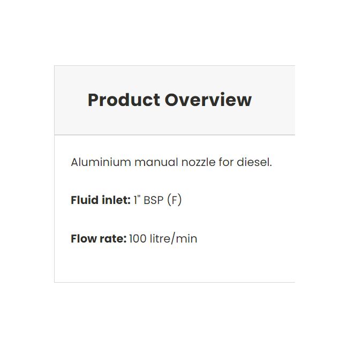Click the bold "Flow rate:" label
The width and height of the screenshot is (348, 348).
click(x=99, y=239)
